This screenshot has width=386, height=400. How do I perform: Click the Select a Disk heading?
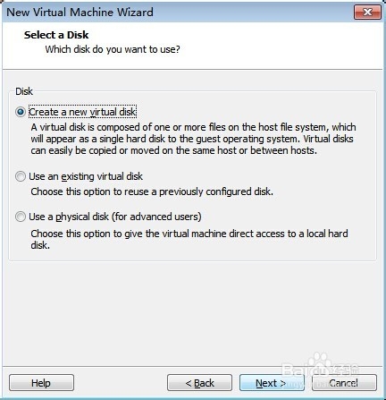coord(56,35)
